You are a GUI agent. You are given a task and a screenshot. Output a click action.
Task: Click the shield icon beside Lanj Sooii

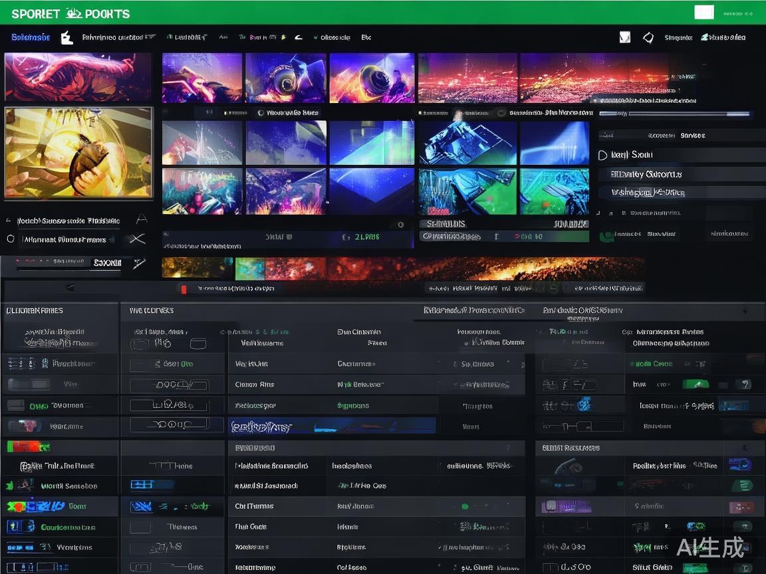602,155
